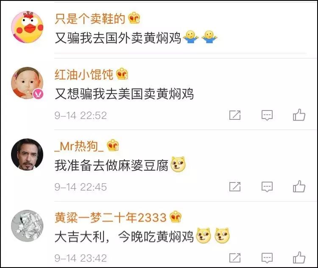Open 黄粱一梦二十年2333 username link

(111, 218)
